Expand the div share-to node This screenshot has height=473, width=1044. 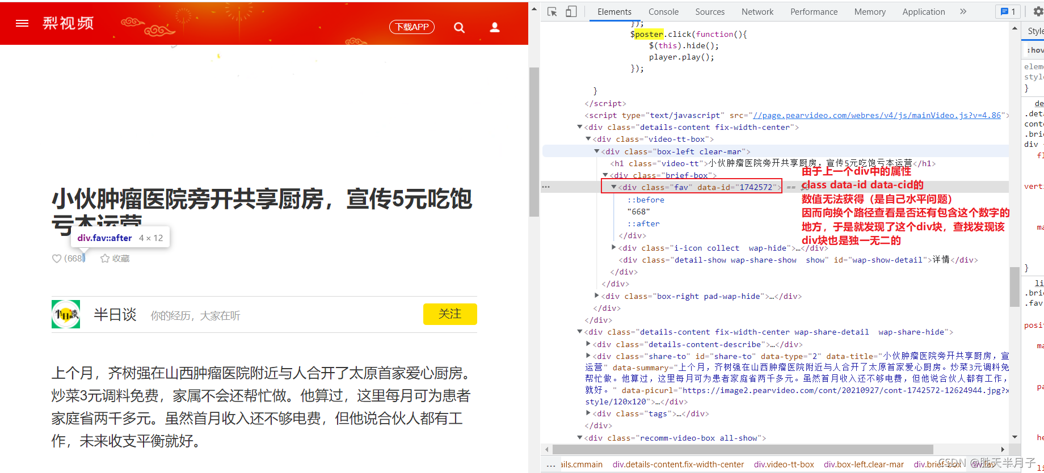tap(588, 356)
